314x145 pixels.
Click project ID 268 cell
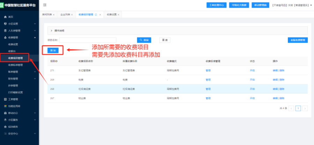pos(52,89)
